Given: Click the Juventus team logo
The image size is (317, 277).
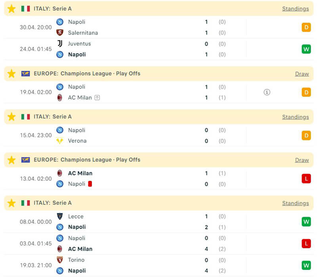Looking at the screenshot, I should (x=60, y=44).
